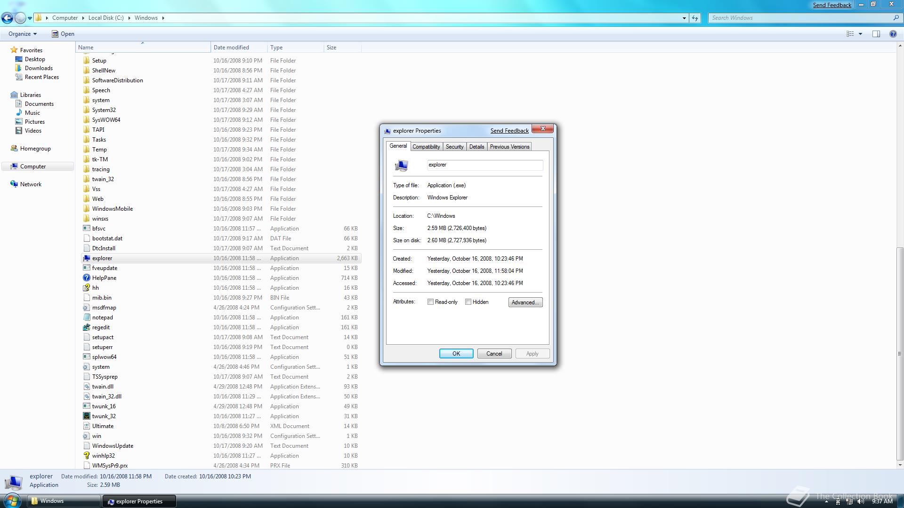Switch to the Security tab
Screen dimensions: 904x508
(x=454, y=147)
